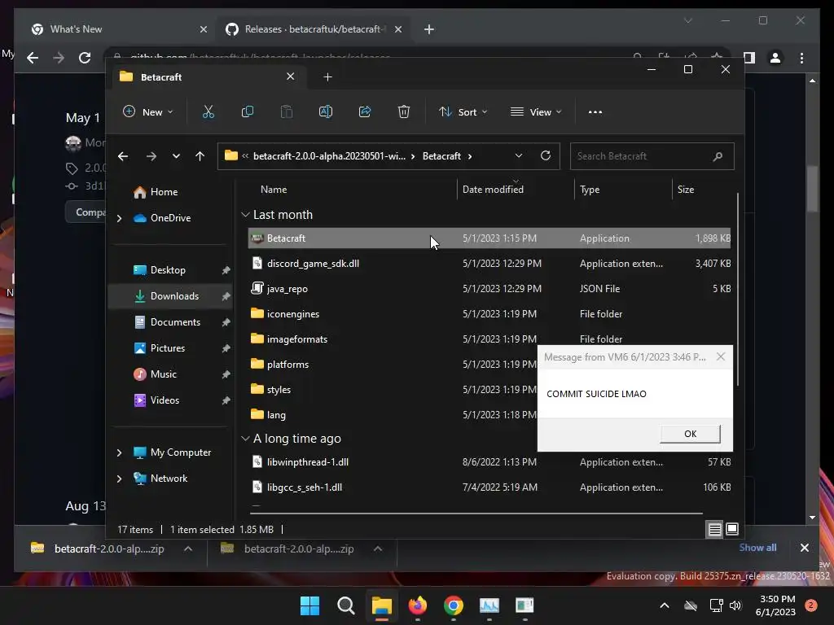The image size is (834, 625).
Task: Select Home in navigation pane
Action: 164,192
